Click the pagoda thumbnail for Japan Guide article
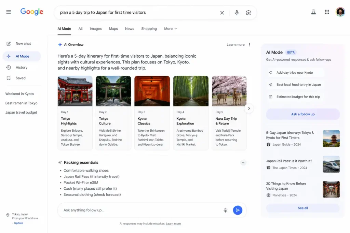 point(331,139)
